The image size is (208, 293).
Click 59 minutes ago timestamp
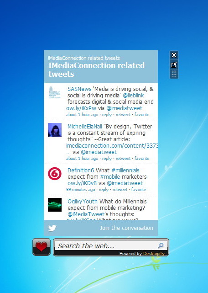(x=81, y=190)
